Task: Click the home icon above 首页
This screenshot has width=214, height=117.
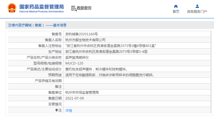Action: [x=176, y=6]
